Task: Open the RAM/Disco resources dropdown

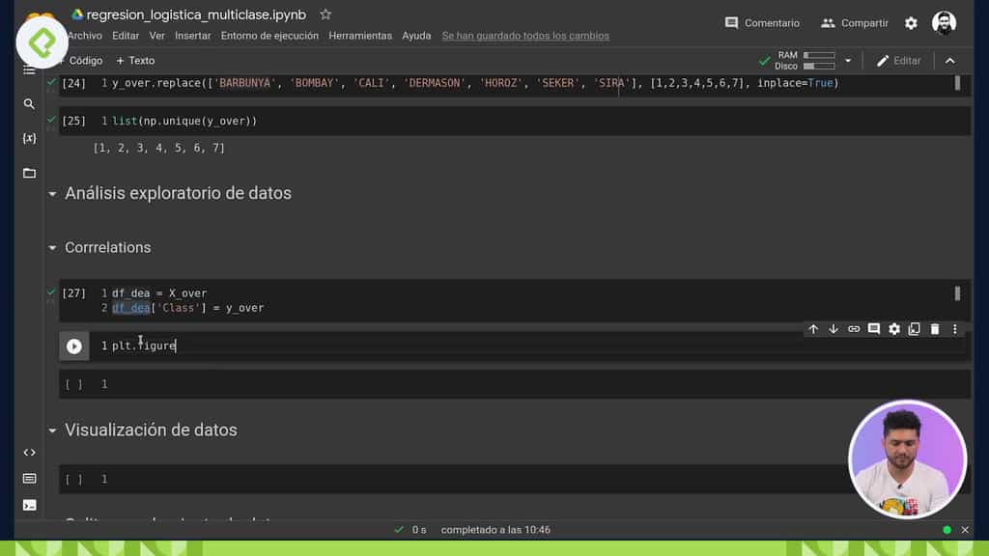Action: [x=848, y=60]
